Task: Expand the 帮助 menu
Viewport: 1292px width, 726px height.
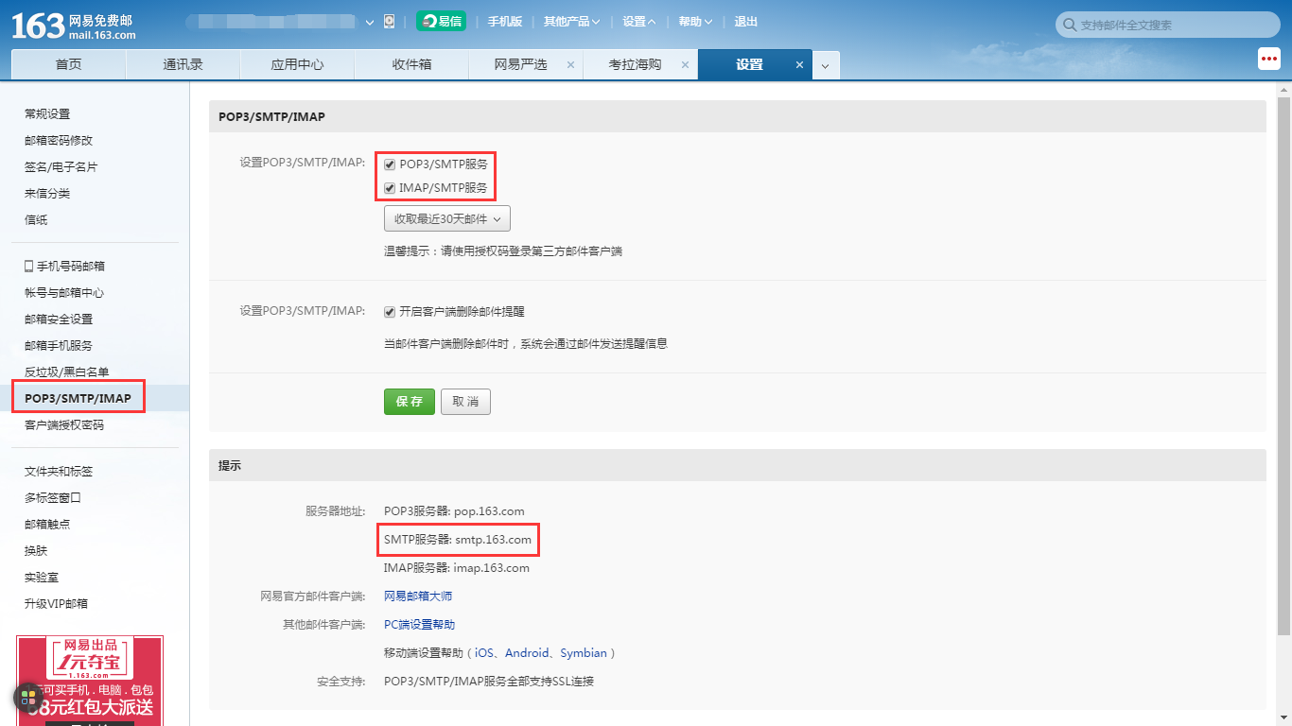Action: pos(695,22)
